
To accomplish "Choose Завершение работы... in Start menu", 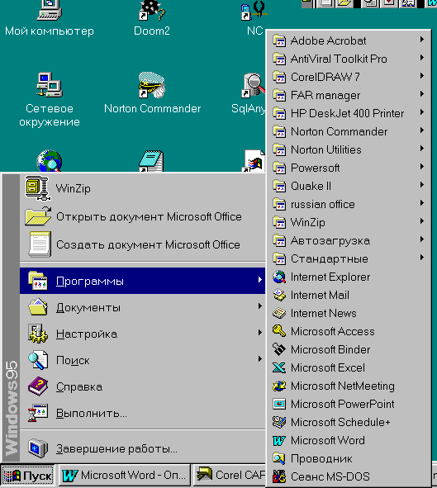I will 143,448.
